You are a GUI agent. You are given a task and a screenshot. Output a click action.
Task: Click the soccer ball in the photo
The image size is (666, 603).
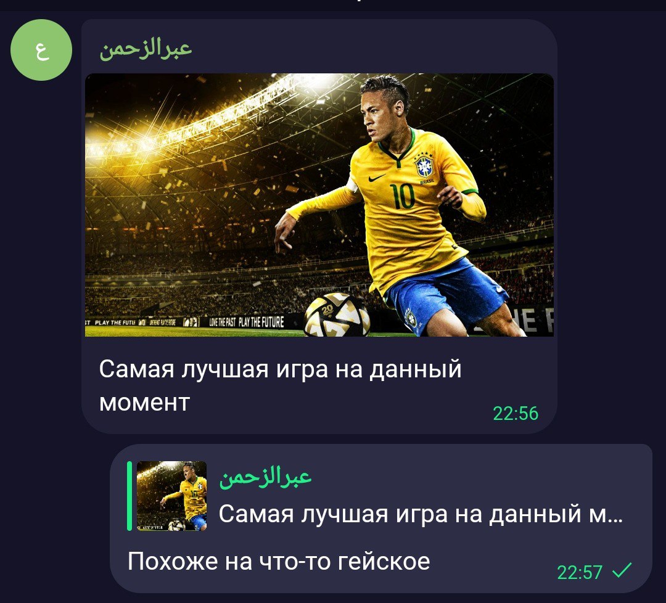click(x=337, y=314)
